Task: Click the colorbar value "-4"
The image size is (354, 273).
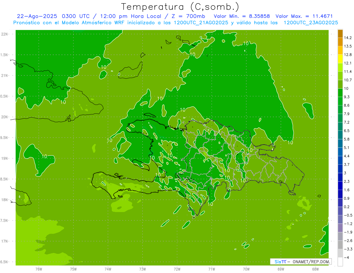Action: [347, 258]
